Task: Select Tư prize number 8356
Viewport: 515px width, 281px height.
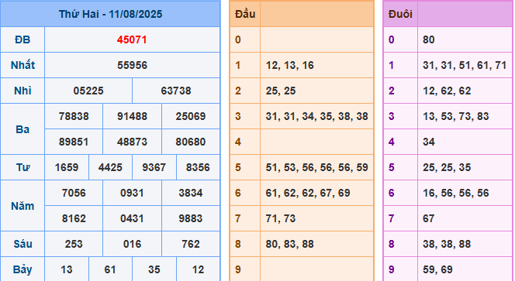Action: [198, 167]
